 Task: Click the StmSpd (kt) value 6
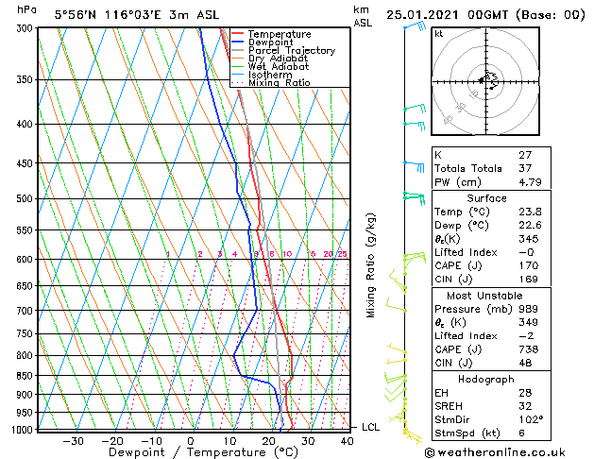pyautogui.click(x=522, y=433)
